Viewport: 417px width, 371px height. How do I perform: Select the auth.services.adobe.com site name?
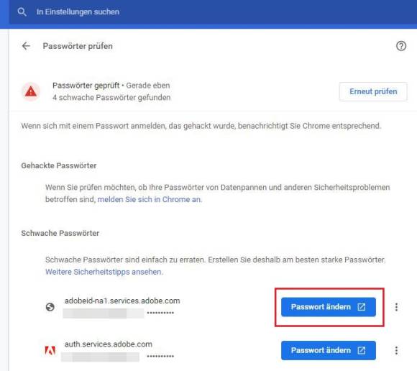[109, 344]
